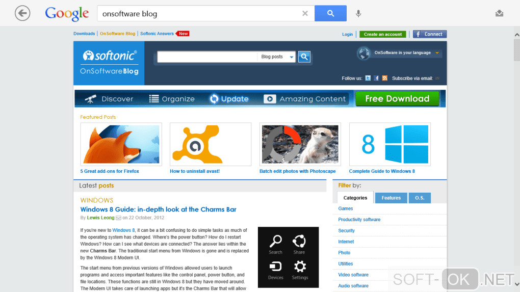This screenshot has height=292, width=520.
Task: Click the Login link
Action: [347, 34]
